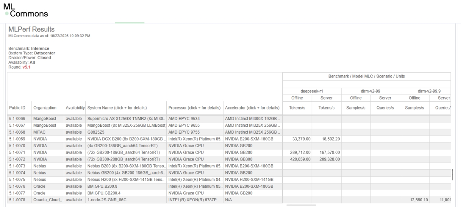Click the Availability column header
The width and height of the screenshot is (461, 207).
click(75, 108)
